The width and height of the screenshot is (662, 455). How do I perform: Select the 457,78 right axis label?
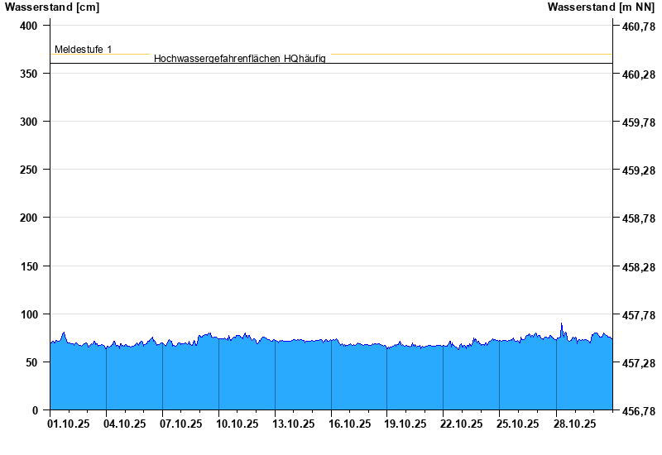point(637,315)
